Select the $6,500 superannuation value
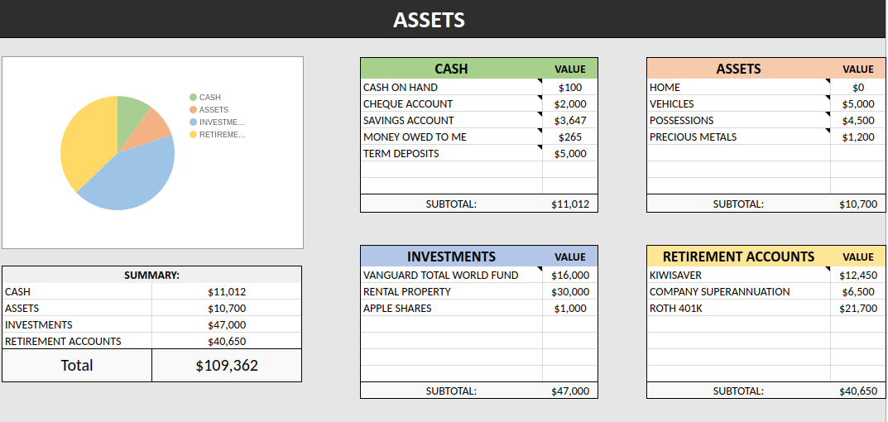 pyautogui.click(x=858, y=292)
